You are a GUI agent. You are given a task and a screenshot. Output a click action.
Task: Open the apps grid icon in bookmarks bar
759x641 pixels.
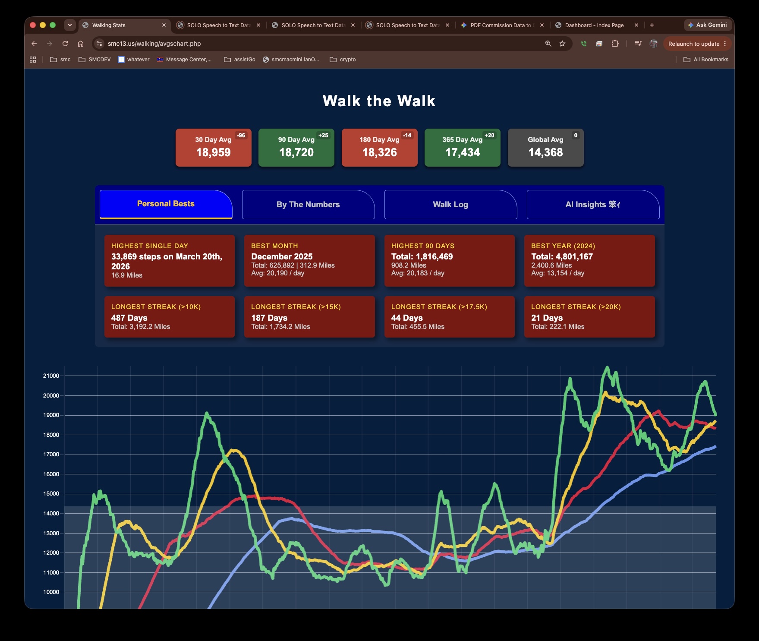33,60
